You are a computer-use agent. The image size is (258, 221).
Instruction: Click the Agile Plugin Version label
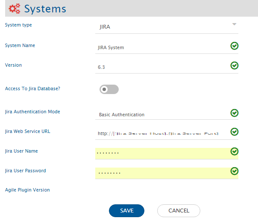[27, 190]
